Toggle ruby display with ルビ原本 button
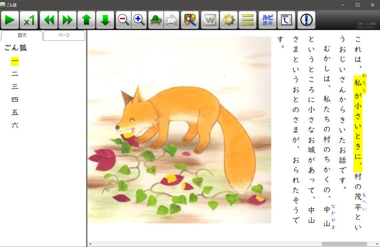The image size is (380, 247). click(x=268, y=20)
